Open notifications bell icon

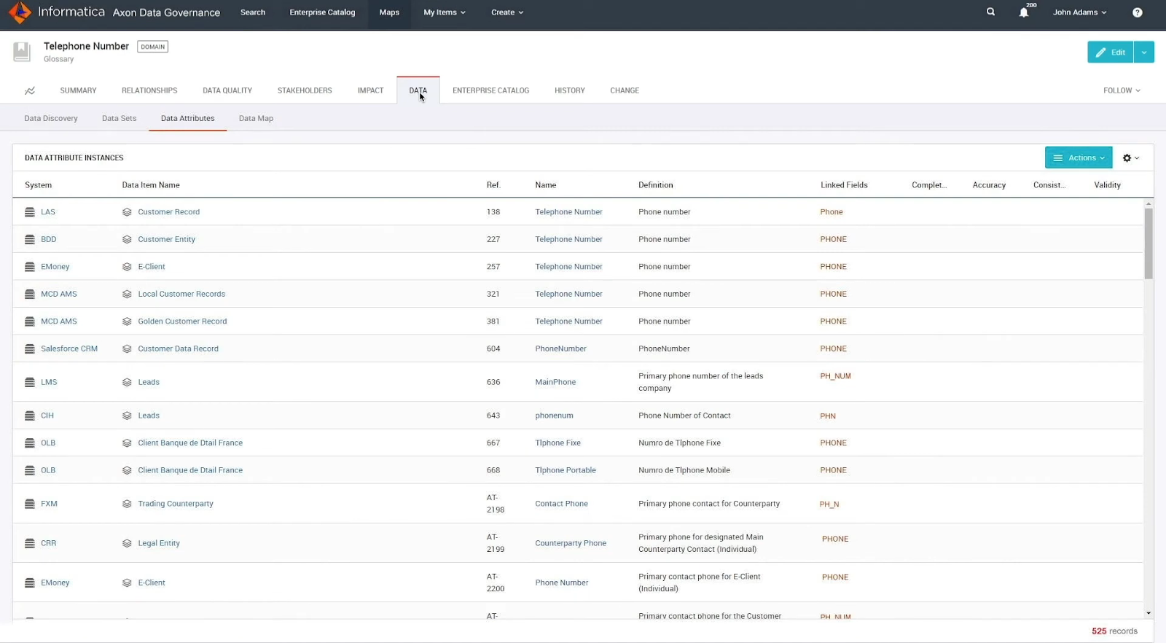click(x=1024, y=12)
